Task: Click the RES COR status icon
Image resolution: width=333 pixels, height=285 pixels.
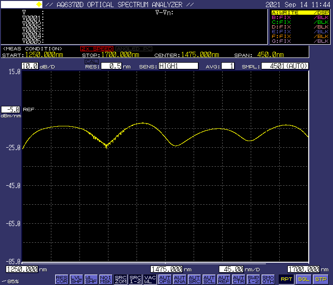Action: pyautogui.click(x=61, y=279)
